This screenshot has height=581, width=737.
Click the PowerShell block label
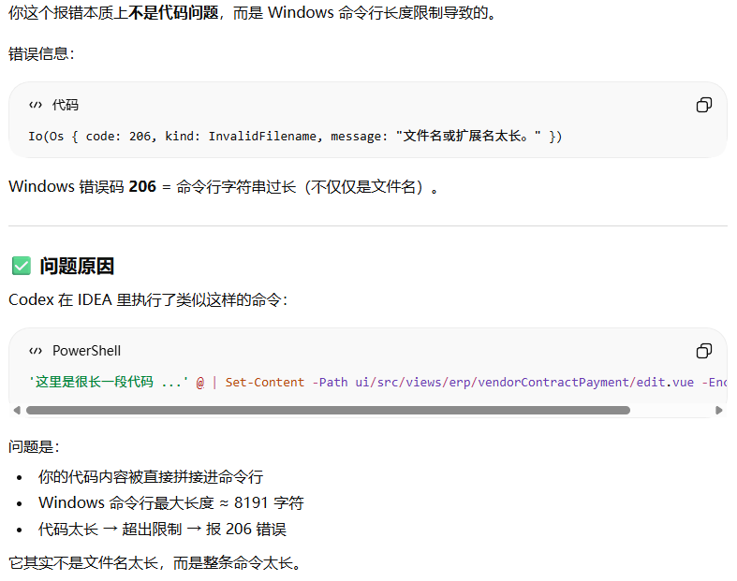[86, 351]
